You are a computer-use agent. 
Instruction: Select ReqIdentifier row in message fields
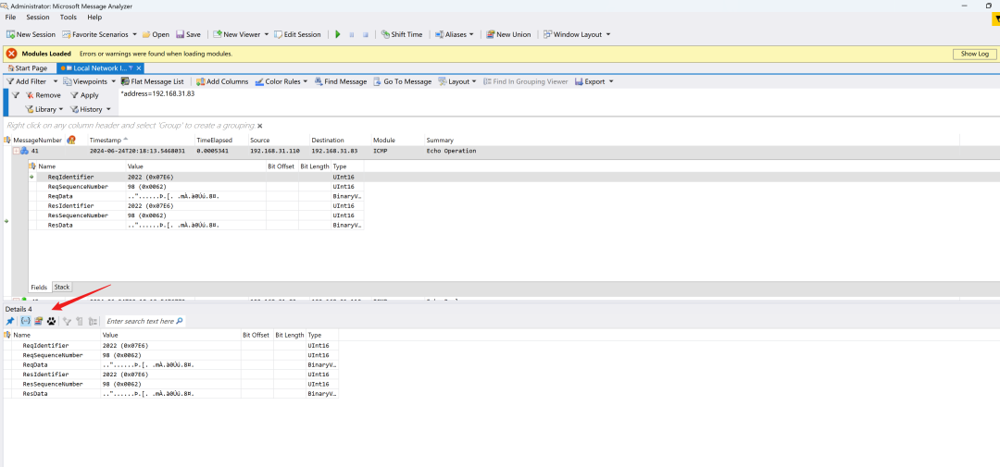[x=195, y=178]
